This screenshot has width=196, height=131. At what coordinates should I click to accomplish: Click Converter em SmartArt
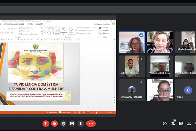click(x=29, y=34)
